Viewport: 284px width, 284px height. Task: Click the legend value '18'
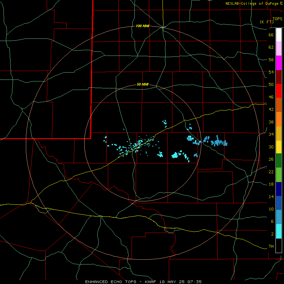271,184
